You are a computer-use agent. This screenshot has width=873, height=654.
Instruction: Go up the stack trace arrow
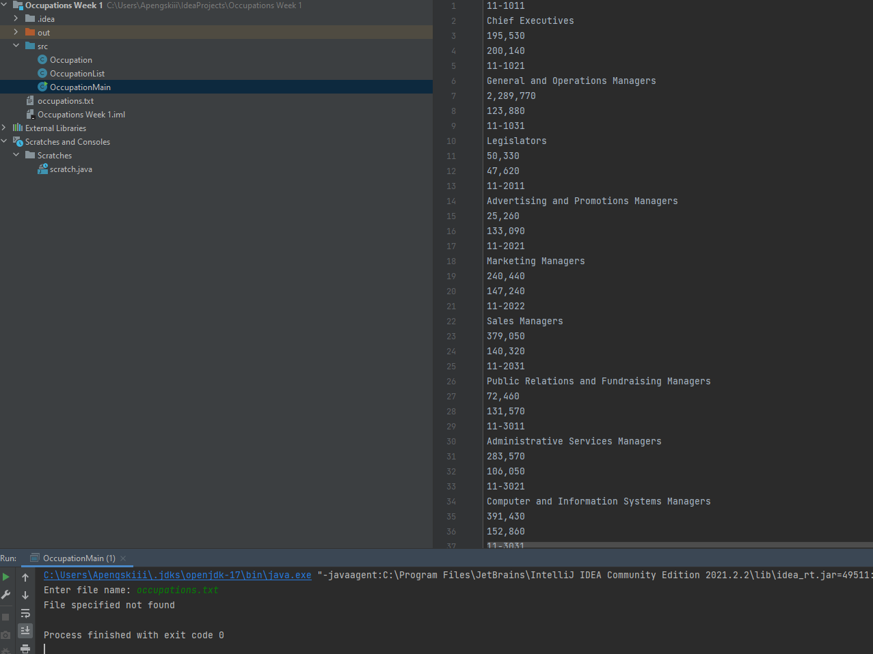pos(25,578)
